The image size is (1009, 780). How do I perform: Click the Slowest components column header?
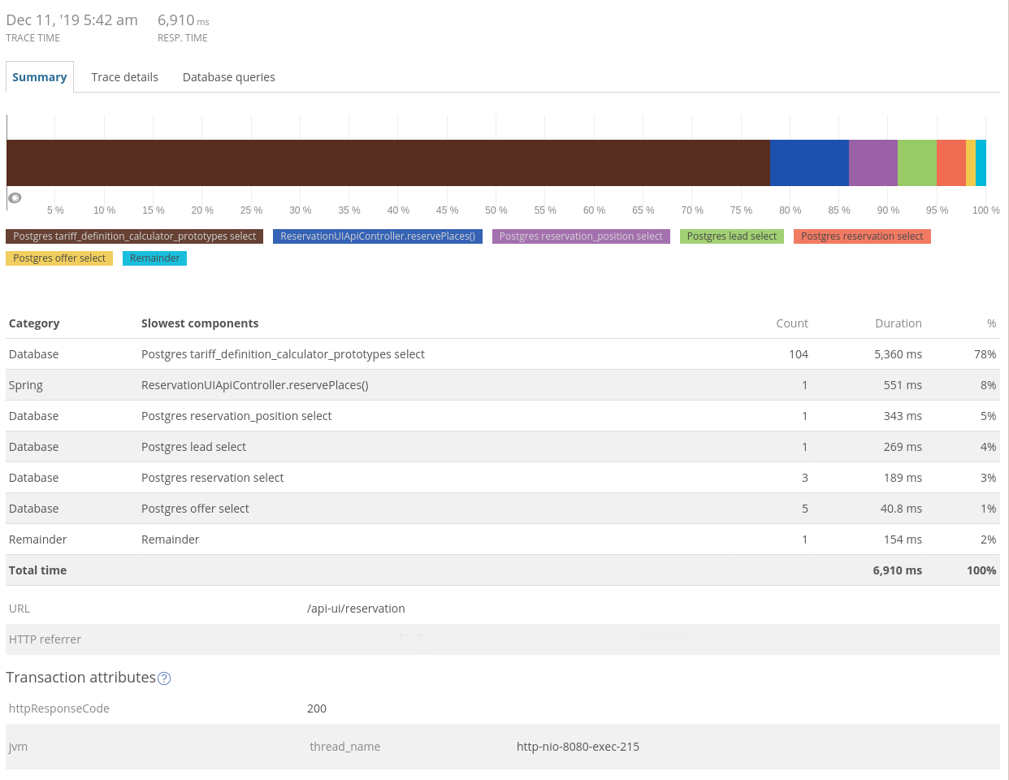point(200,323)
